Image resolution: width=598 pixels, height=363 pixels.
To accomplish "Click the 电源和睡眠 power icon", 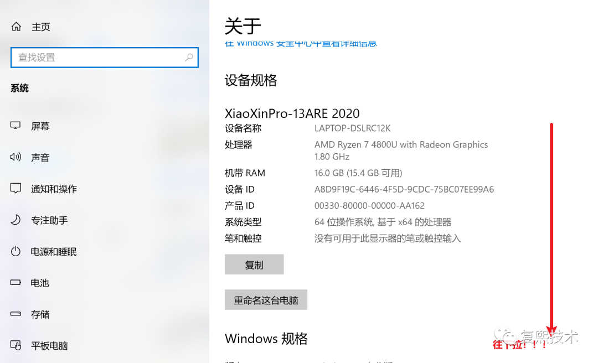I will pyautogui.click(x=16, y=251).
